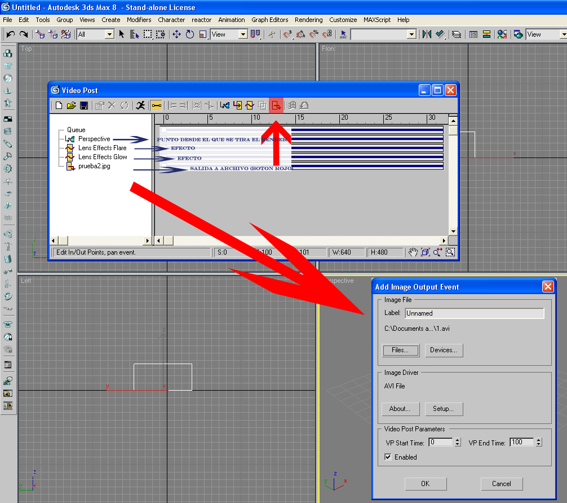
Task: Click Execute Sequence running man icon
Action: point(140,106)
